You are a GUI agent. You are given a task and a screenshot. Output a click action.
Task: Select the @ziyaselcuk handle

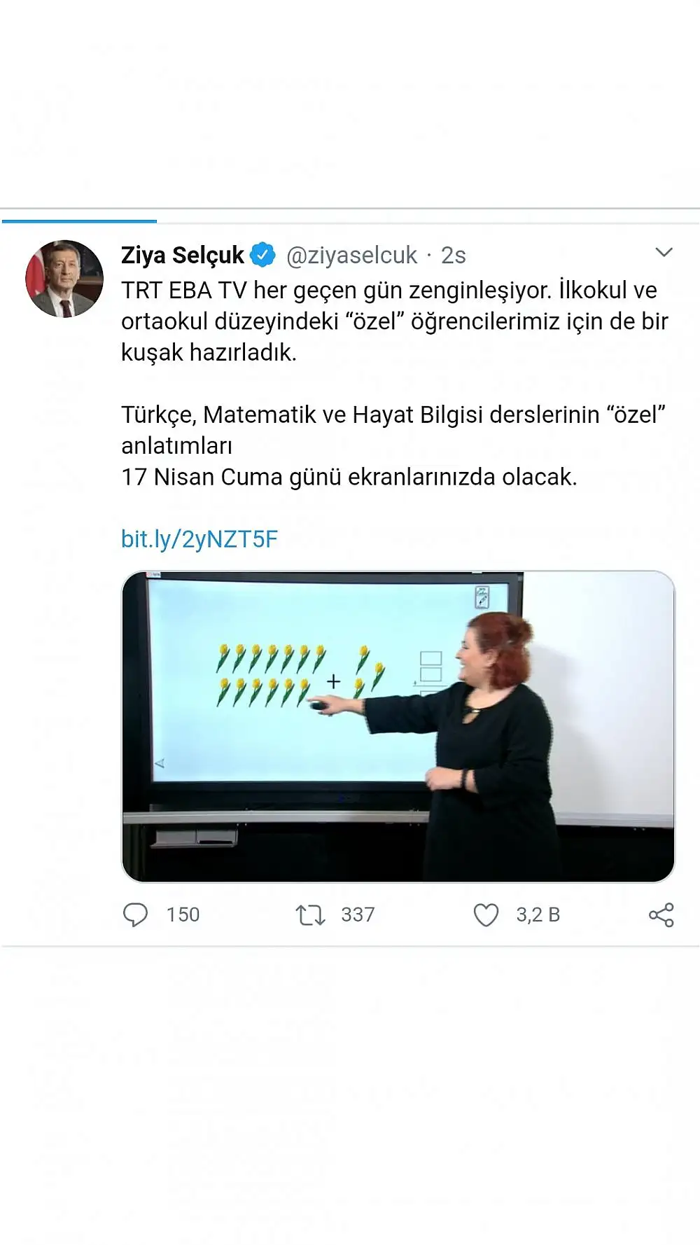(x=352, y=256)
